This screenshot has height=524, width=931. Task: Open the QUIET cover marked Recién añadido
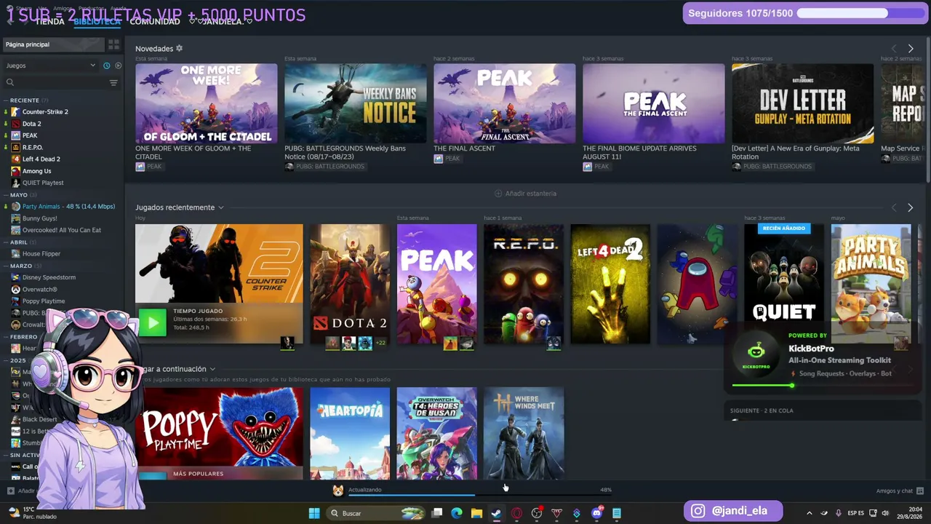783,283
